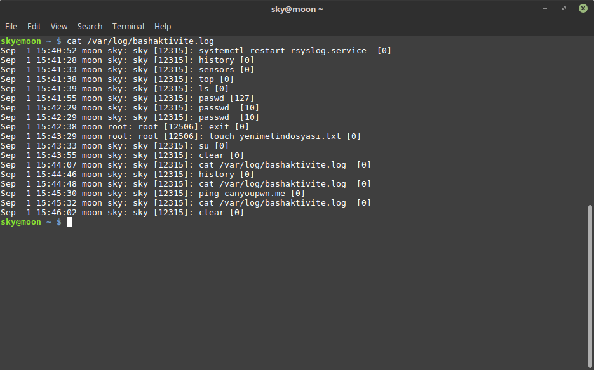Image resolution: width=594 pixels, height=370 pixels.
Task: Click the 15:43:55 'clear [0]' entry
Action: click(123, 155)
